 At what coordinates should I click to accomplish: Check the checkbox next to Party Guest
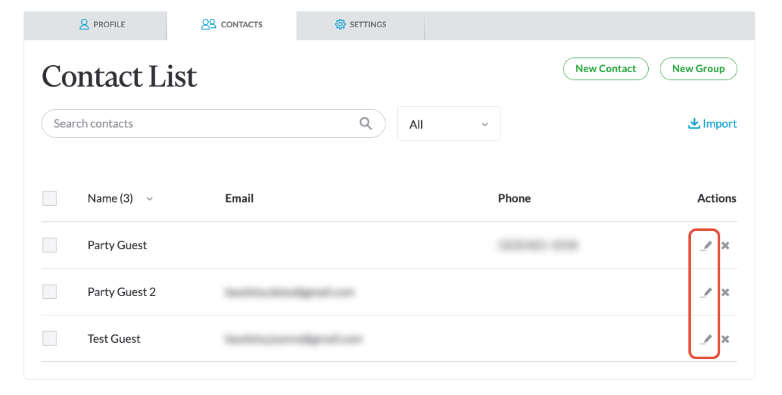point(49,245)
